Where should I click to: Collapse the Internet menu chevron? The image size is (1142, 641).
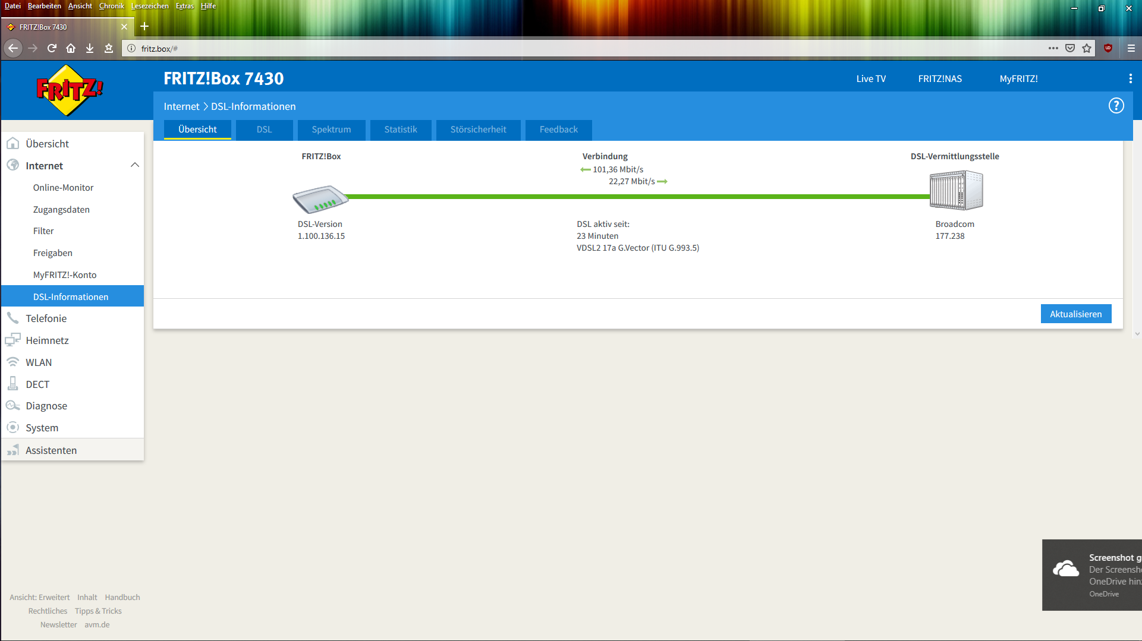click(135, 165)
